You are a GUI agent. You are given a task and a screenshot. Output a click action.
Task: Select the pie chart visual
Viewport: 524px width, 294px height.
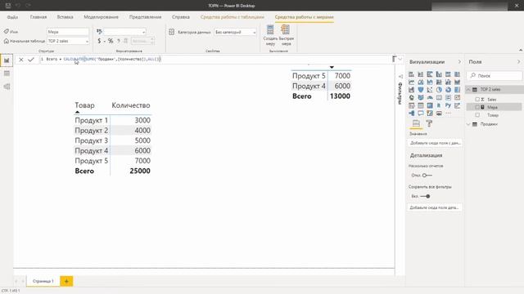439,90
